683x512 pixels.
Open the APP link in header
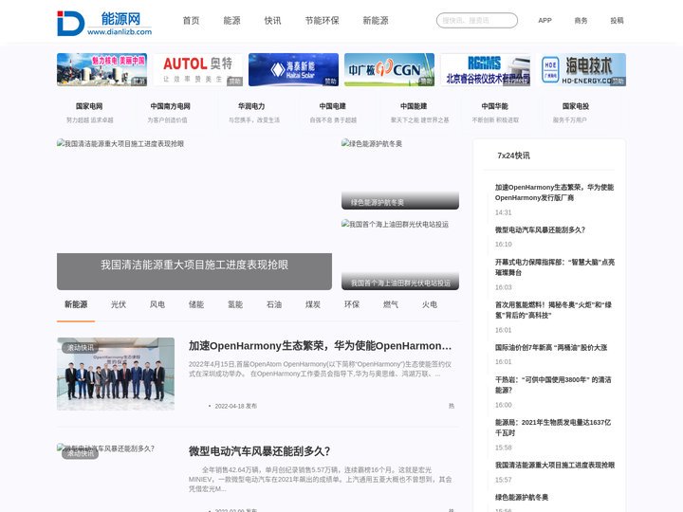pyautogui.click(x=545, y=21)
